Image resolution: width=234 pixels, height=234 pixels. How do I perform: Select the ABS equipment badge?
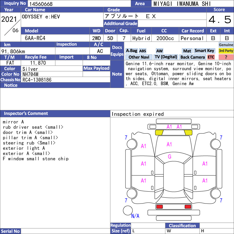tap(142, 51)
